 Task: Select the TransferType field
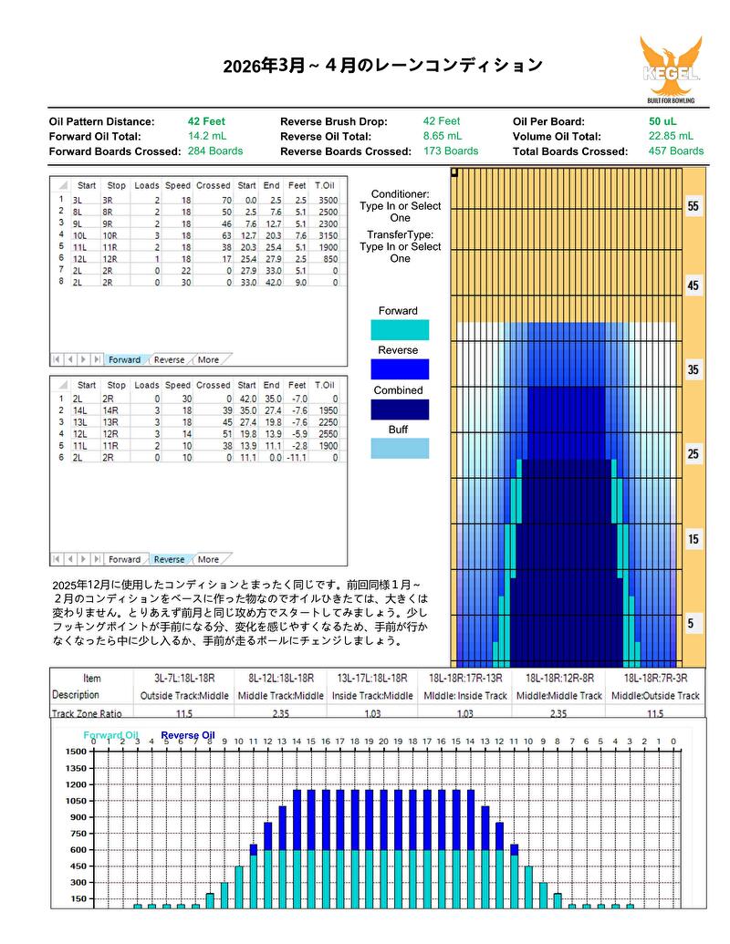[x=400, y=246]
